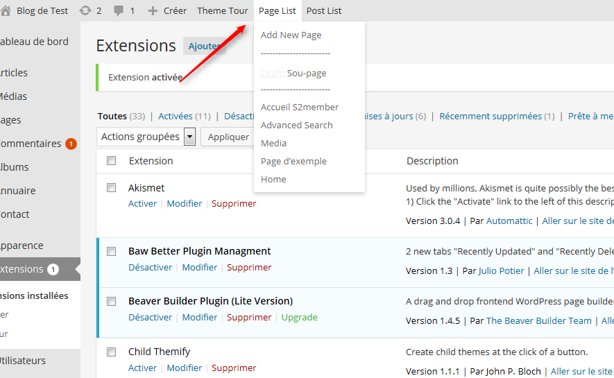Click Modifier under Baw Better Plugin Managment

[200, 267]
